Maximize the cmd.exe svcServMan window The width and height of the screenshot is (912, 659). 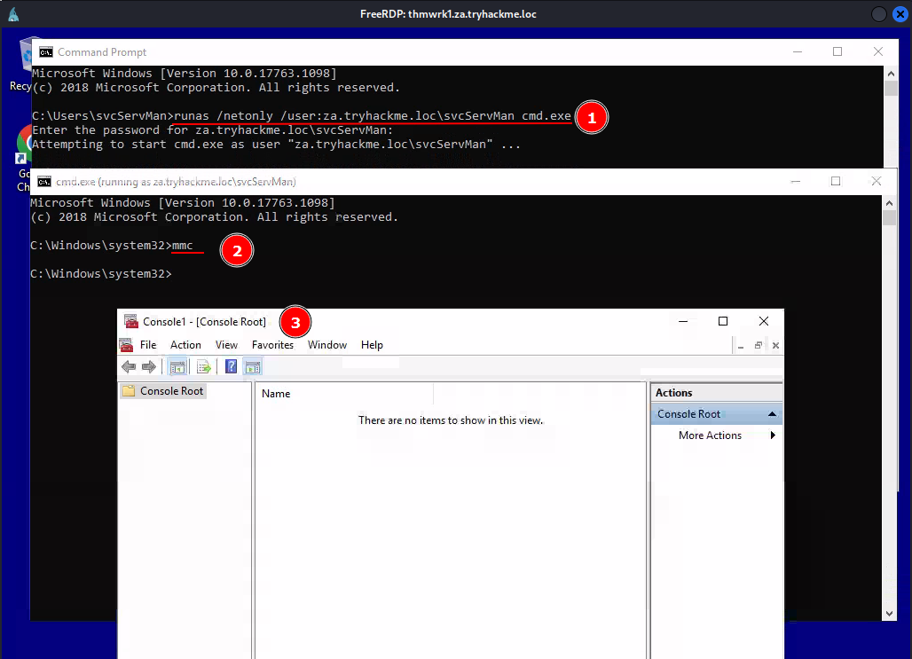pos(836,182)
